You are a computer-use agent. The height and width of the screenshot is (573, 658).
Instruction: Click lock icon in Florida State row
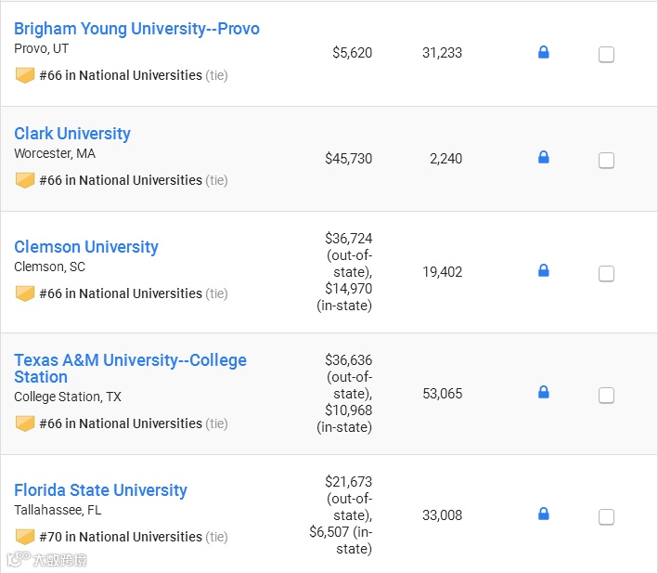[x=544, y=514]
